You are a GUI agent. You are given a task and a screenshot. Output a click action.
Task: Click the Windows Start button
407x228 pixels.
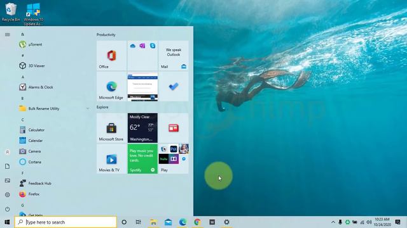point(7,222)
